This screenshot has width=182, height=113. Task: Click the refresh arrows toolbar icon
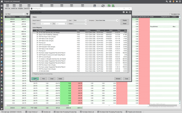103,6
